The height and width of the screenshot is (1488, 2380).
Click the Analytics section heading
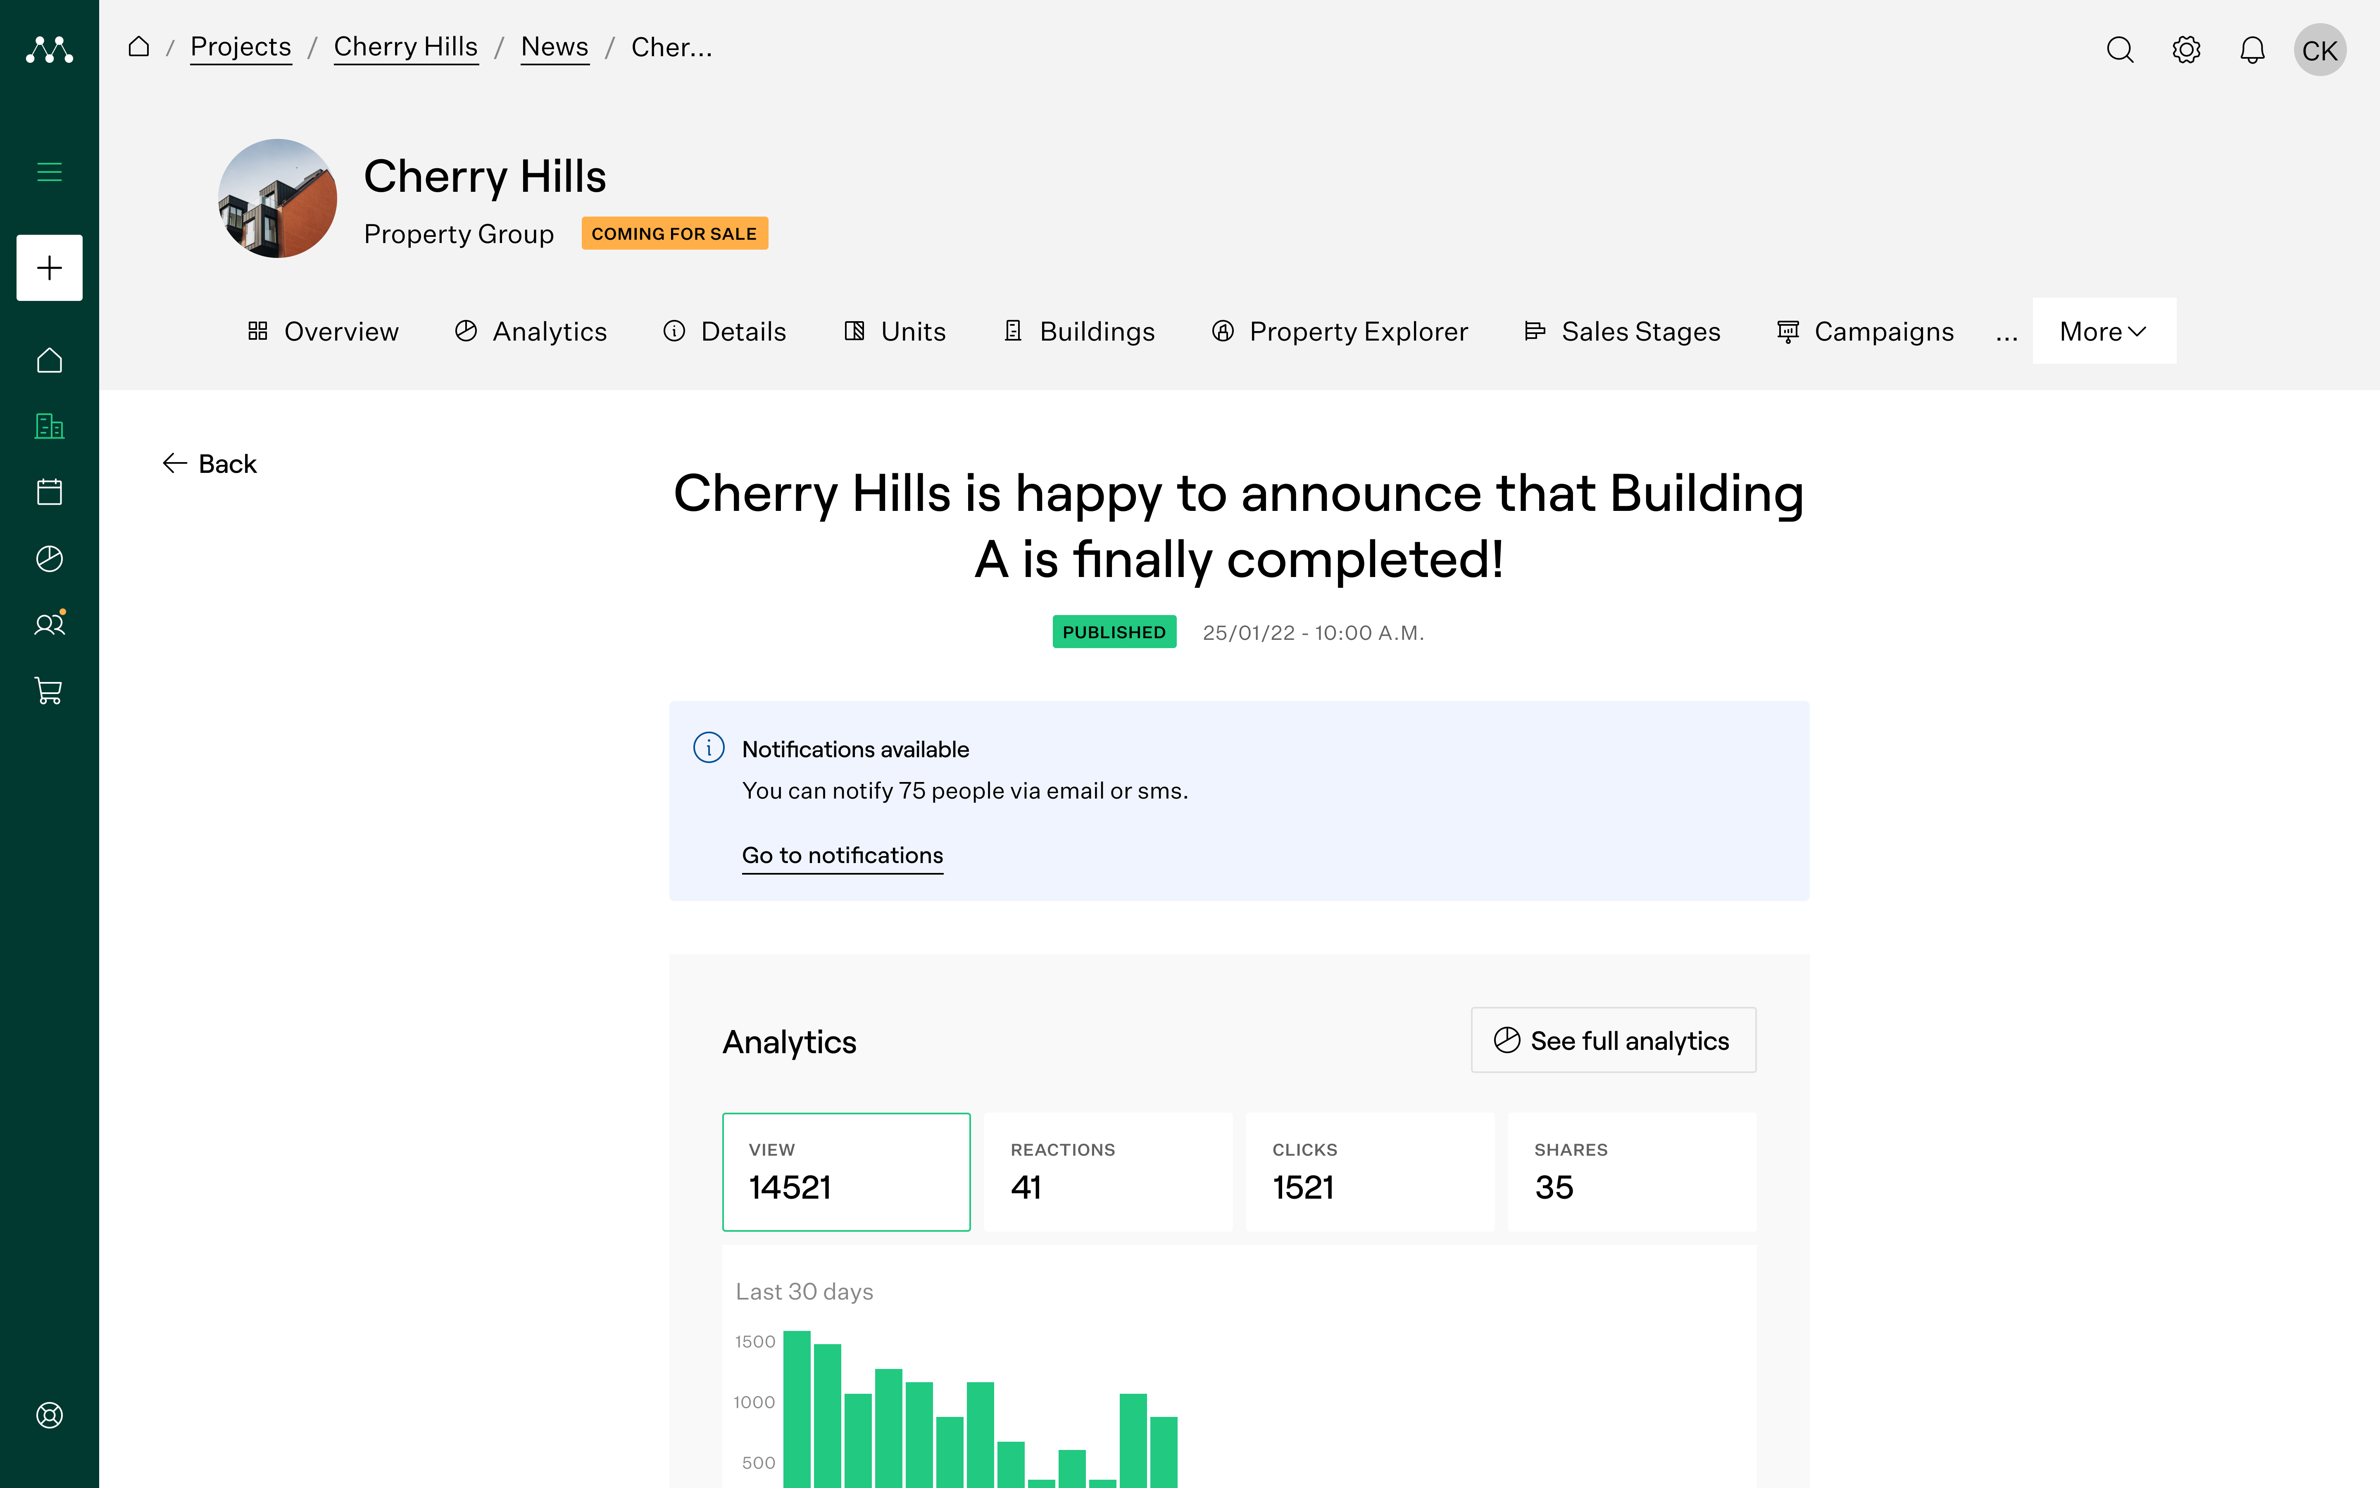(x=789, y=1042)
